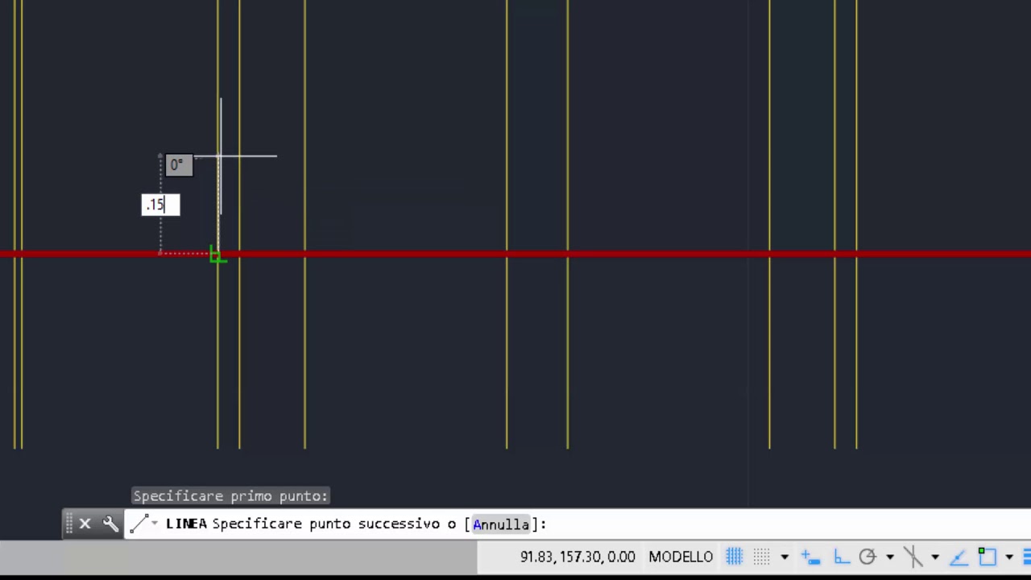Open command line customize wrench
This screenshot has height=580, width=1031.
[110, 524]
